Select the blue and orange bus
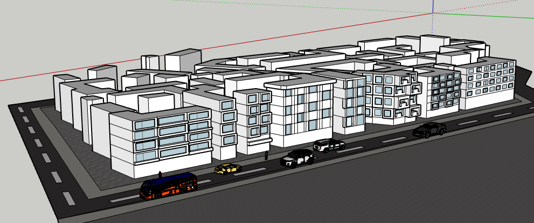The height and width of the screenshot is (223, 534). point(168,186)
